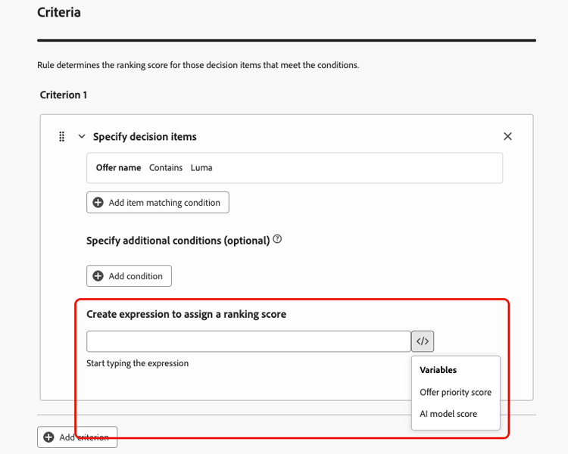Collapse the Specify decision items chevron
The width and height of the screenshot is (568, 454).
tap(82, 137)
